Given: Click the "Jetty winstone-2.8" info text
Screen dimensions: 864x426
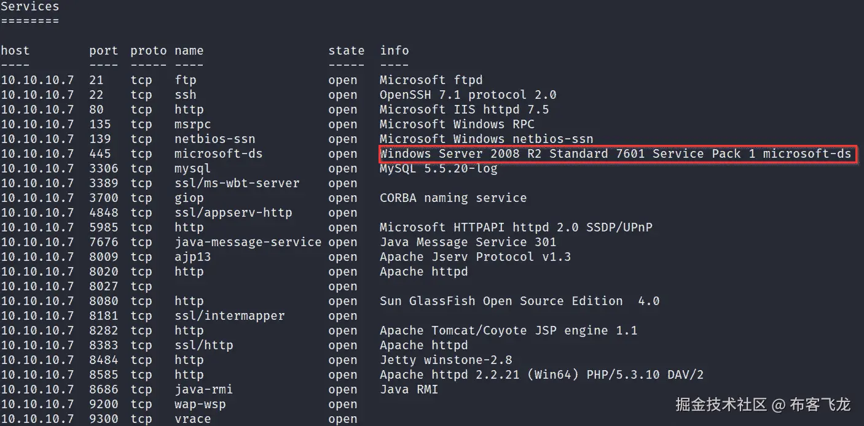Looking at the screenshot, I should pos(446,360).
